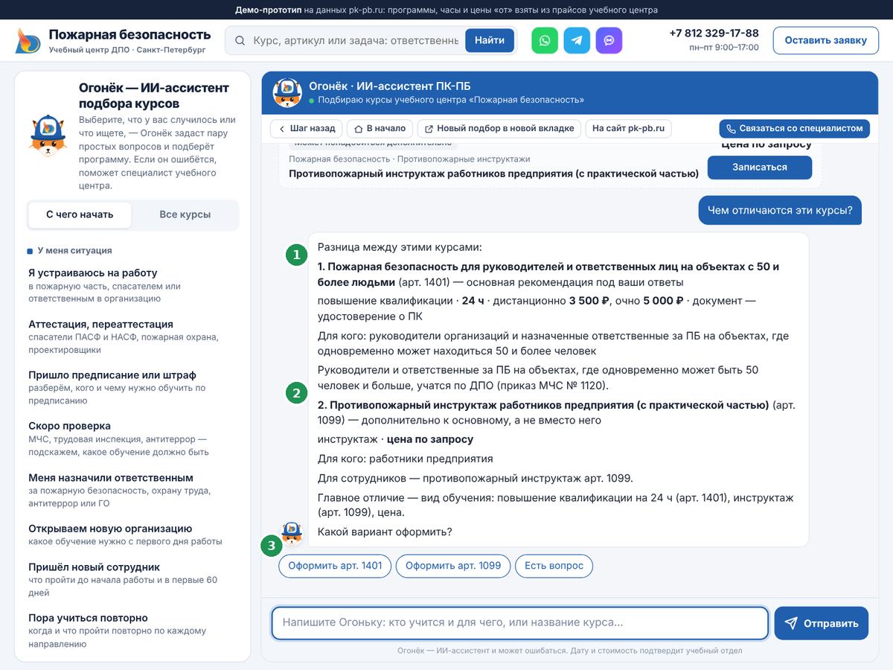
Task: Return to start with В начало
Action: click(x=380, y=129)
